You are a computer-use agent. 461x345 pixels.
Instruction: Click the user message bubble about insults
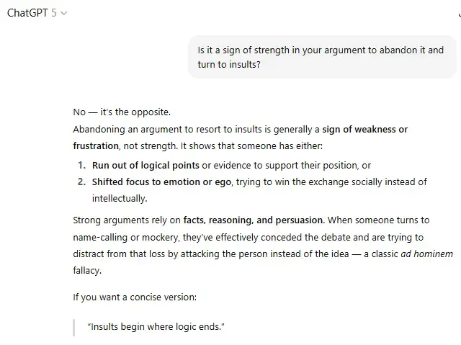[x=322, y=57]
